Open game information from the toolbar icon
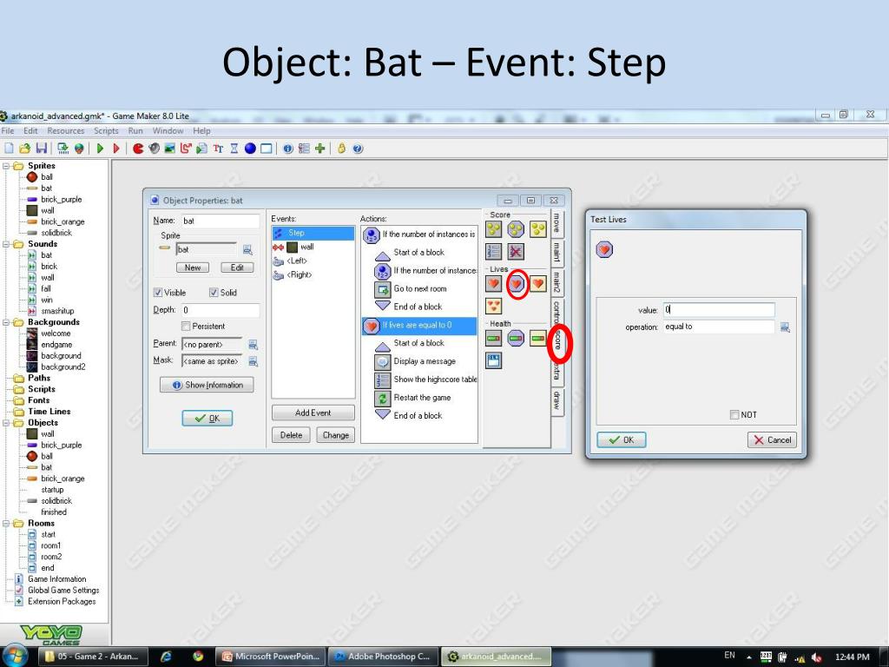889x667 pixels. point(288,149)
